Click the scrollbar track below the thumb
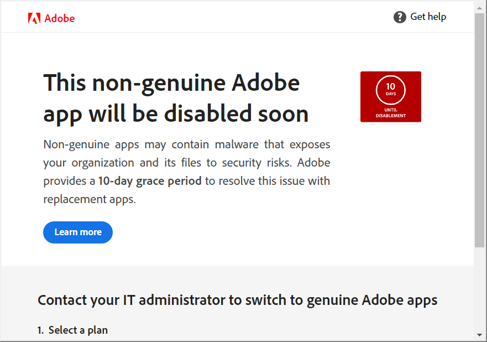The height and width of the screenshot is (342, 487). [479, 288]
